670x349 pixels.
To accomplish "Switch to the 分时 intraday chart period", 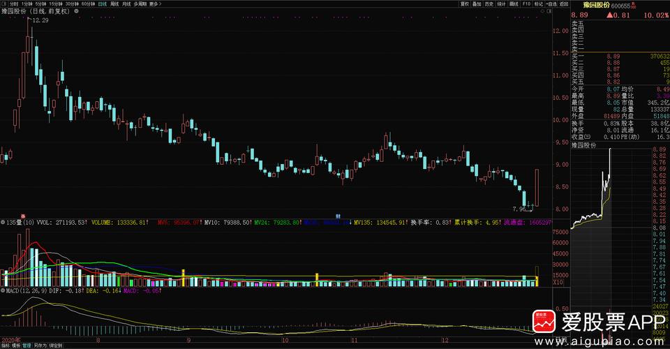I will [x=14, y=4].
